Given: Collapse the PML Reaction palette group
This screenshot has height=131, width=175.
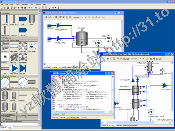Looking at the screenshot, I should pyautogui.click(x=2, y=90).
